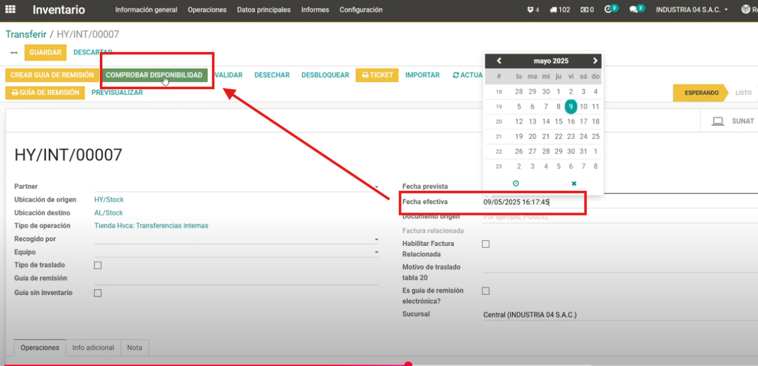Check the Habilitar Factura Relacionada box
758x366 pixels.
tap(486, 244)
